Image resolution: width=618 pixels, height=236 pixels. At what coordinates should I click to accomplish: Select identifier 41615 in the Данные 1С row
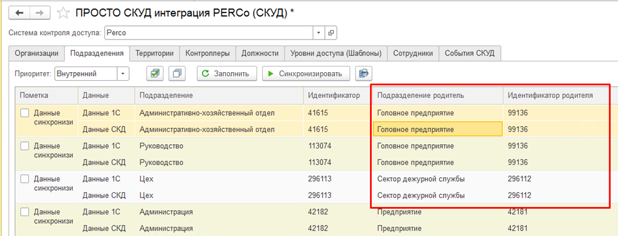point(338,113)
